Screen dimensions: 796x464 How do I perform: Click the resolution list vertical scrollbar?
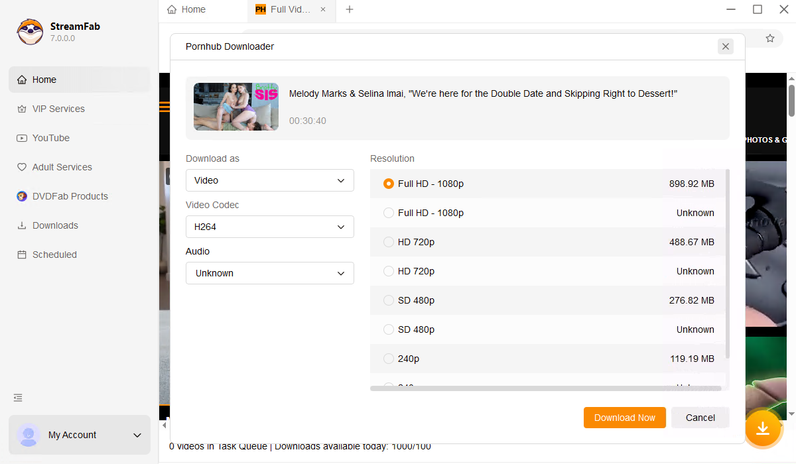728,265
